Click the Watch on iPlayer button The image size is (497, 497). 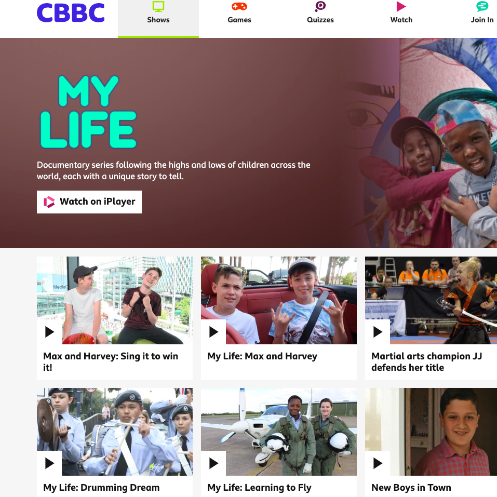click(x=89, y=202)
